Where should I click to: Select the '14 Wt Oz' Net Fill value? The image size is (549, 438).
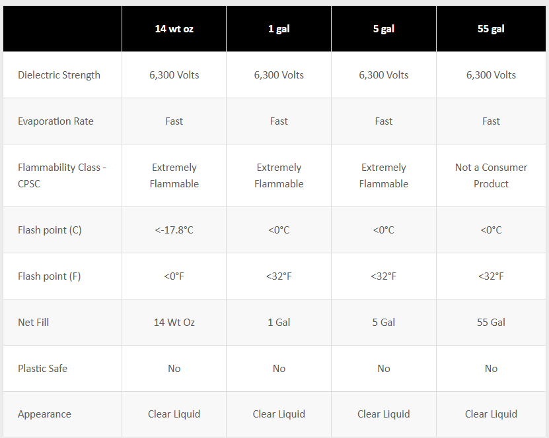(x=174, y=323)
